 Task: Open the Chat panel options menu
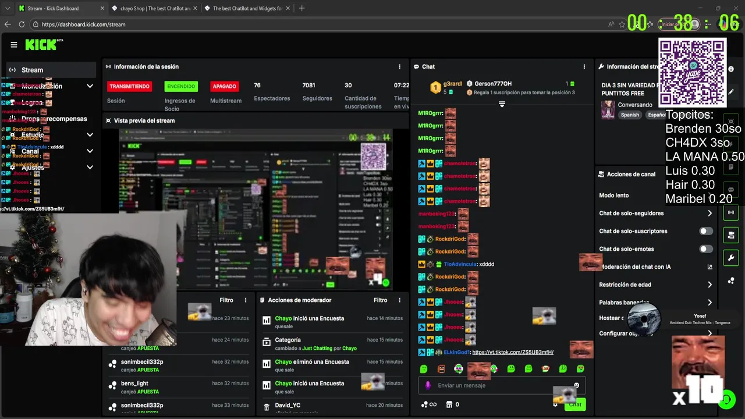(x=584, y=66)
